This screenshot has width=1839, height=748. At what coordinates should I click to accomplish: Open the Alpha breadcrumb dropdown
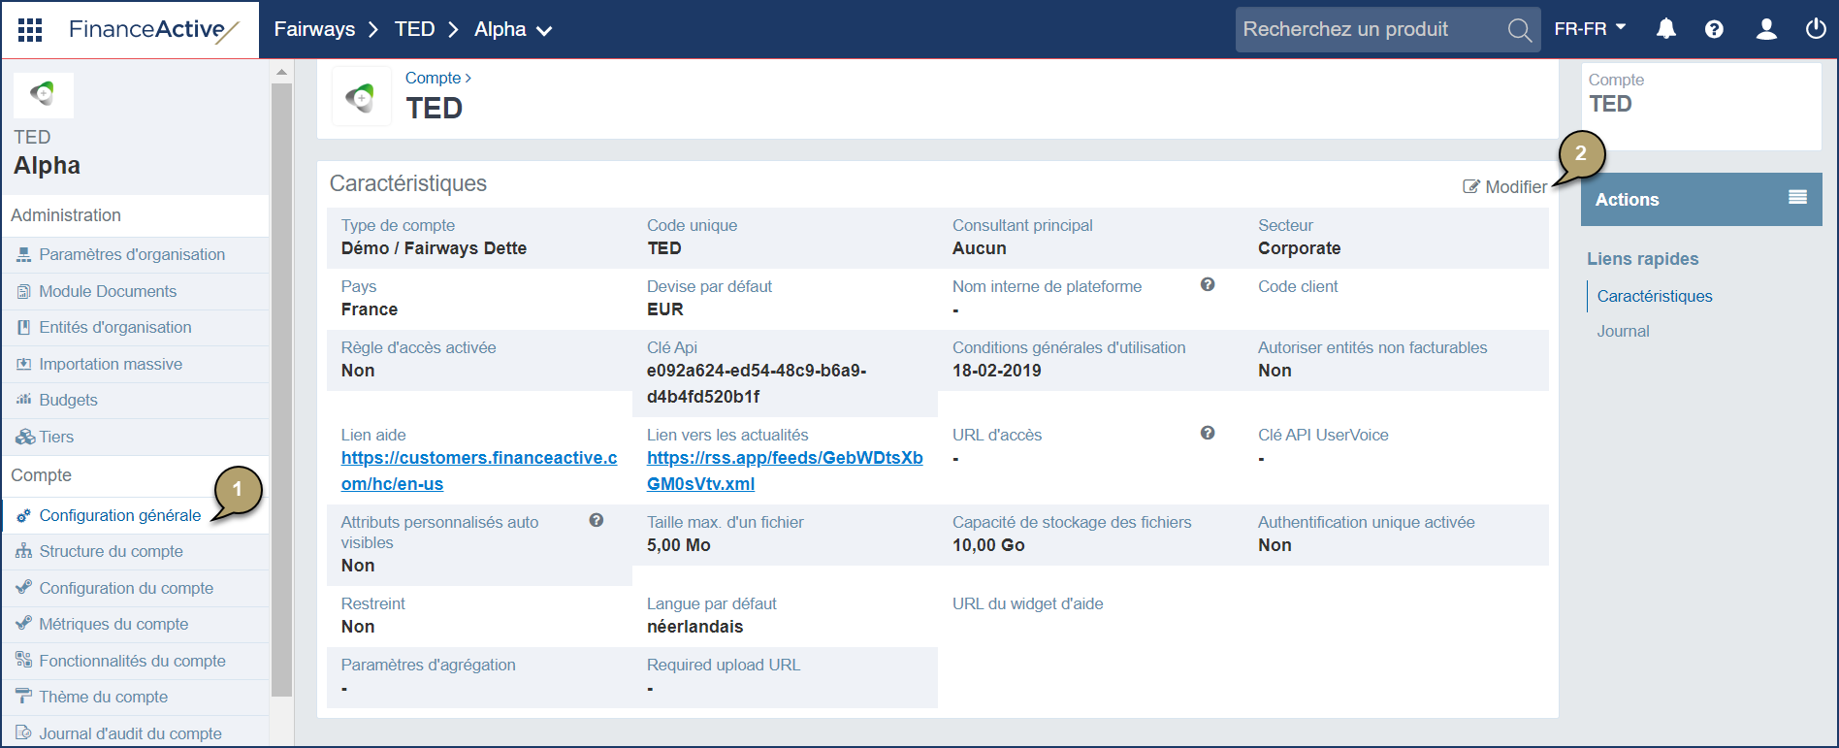point(513,29)
